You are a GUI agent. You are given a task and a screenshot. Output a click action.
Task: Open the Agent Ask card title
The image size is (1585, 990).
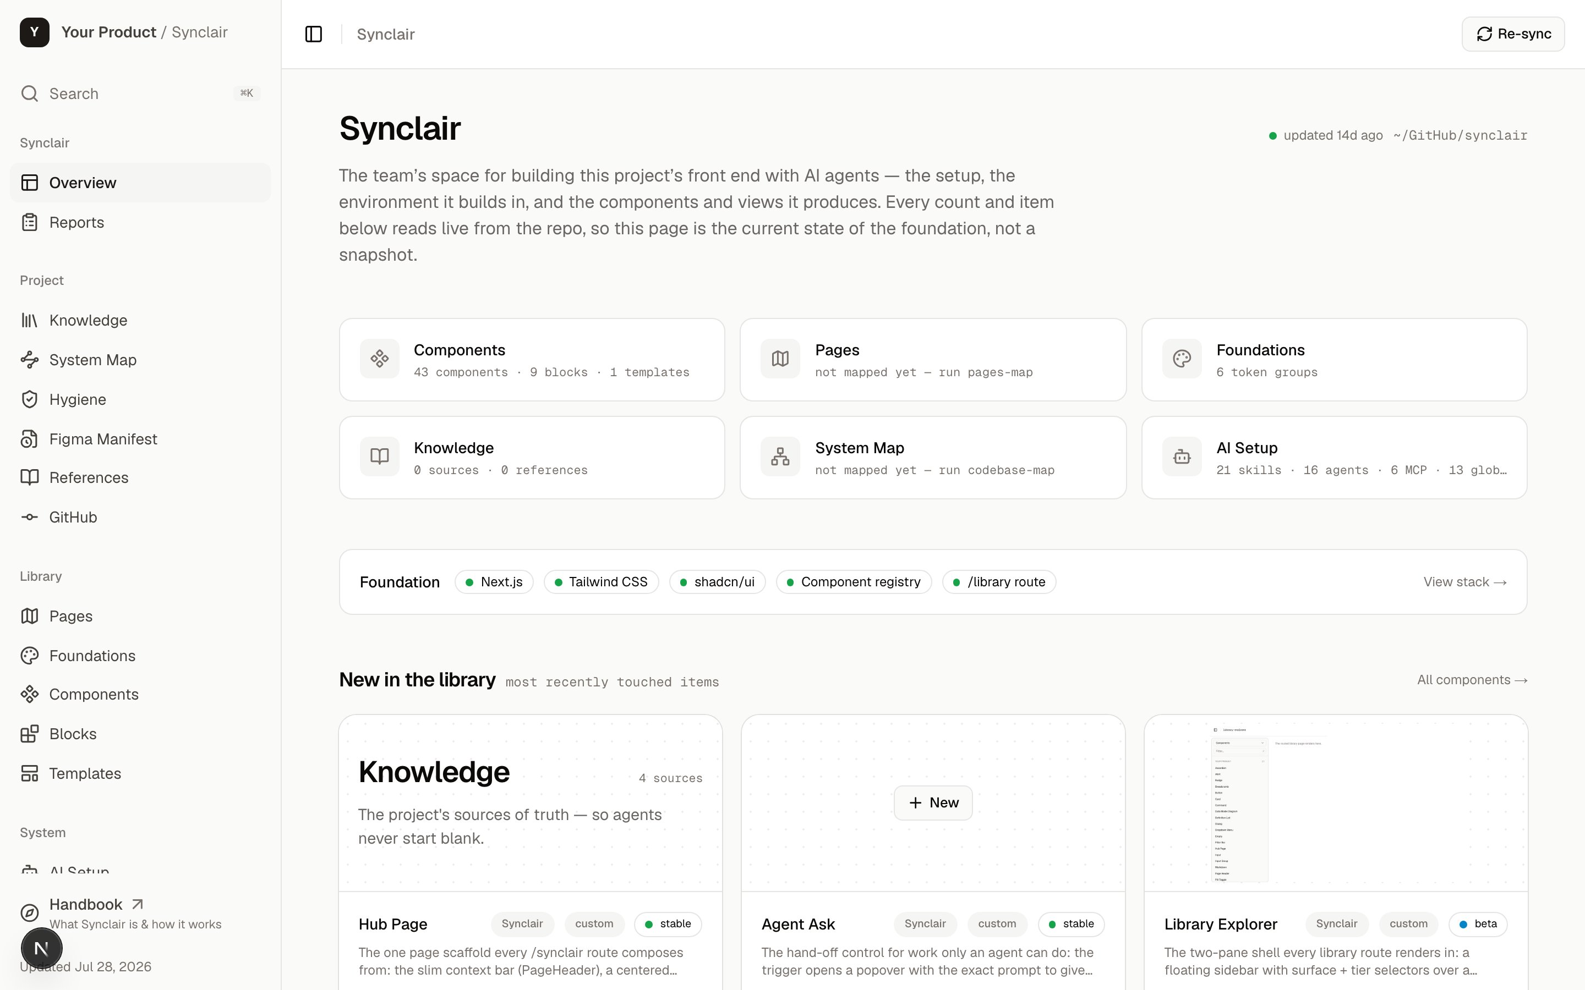coord(798,925)
